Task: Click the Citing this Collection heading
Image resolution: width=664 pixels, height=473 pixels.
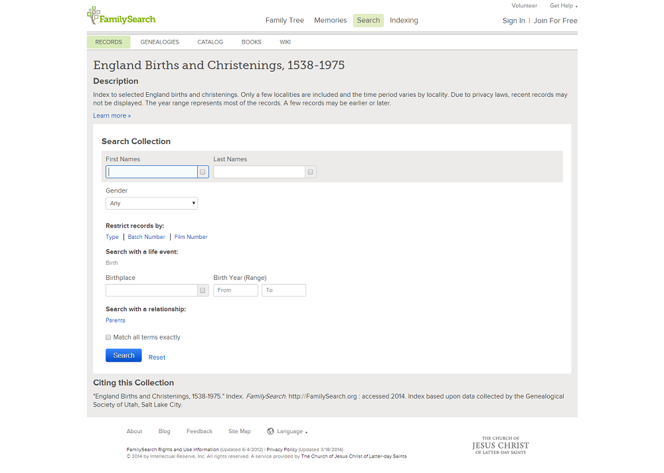Action: point(133,383)
